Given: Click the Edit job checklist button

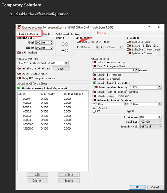Looking at the screenshot, I should 61,69.
